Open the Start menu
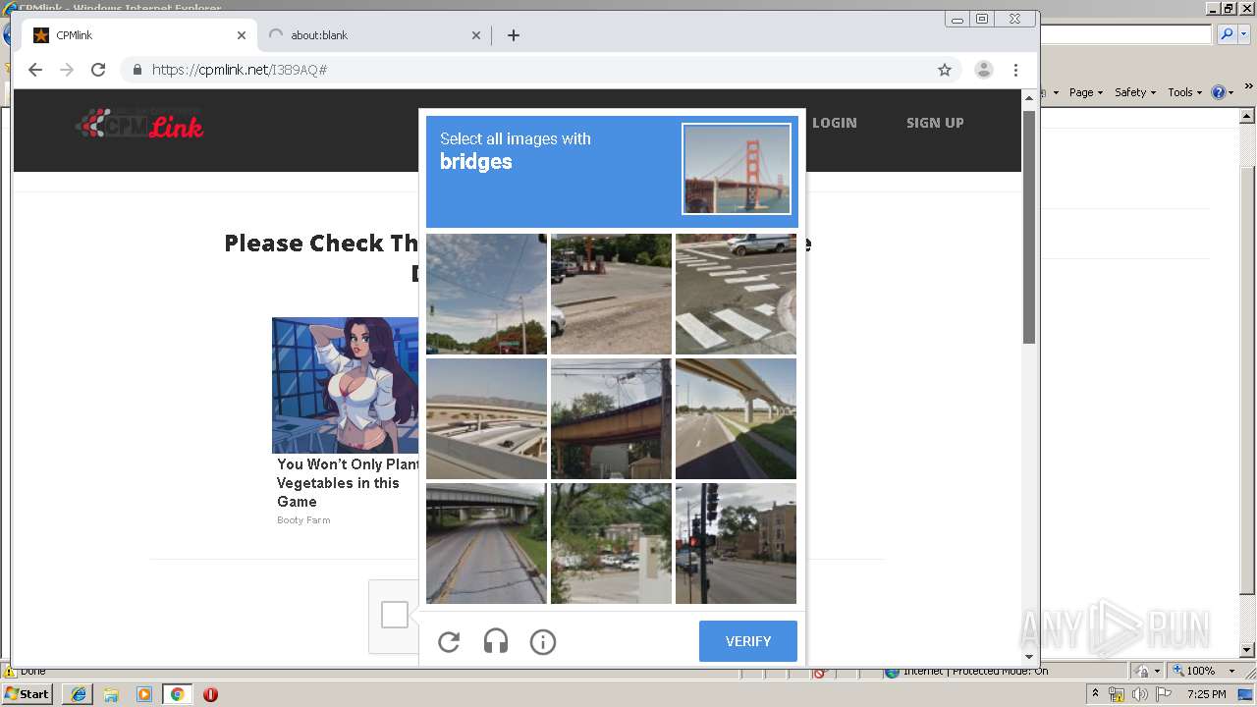The height and width of the screenshot is (707, 1257). click(27, 694)
